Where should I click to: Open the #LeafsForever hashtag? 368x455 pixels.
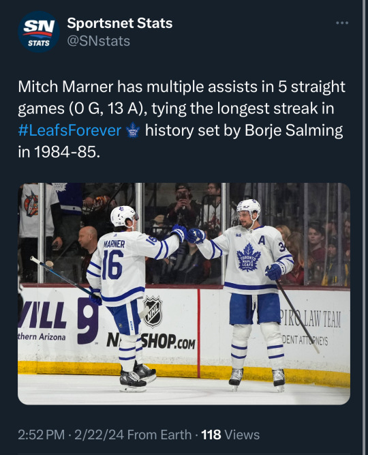tap(70, 130)
